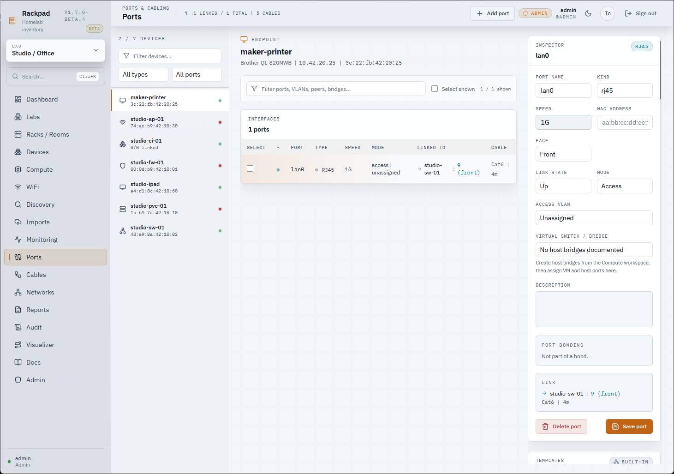Click the filter ports, VLANs search field
Screen dimensions: 674x474
click(x=336, y=89)
